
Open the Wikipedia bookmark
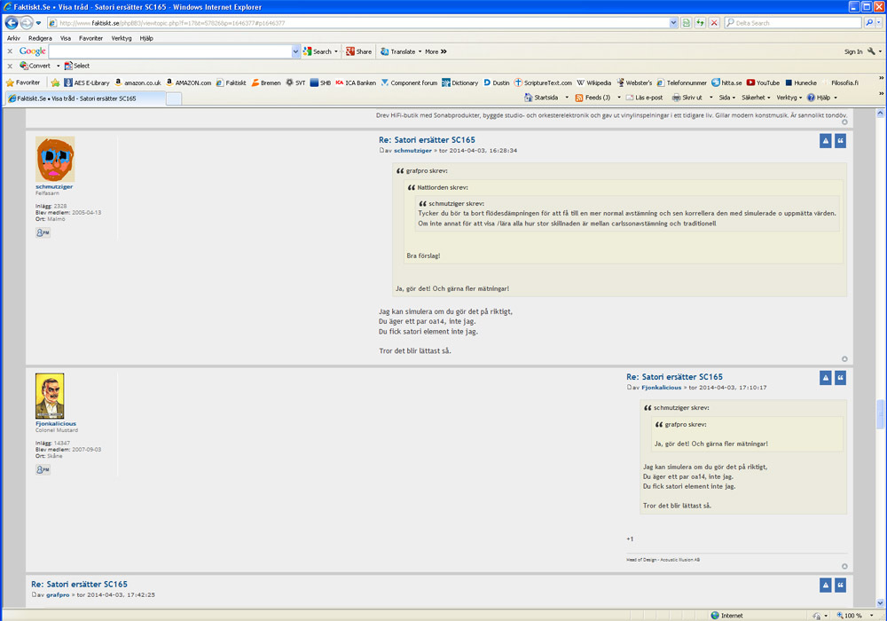pyautogui.click(x=594, y=83)
